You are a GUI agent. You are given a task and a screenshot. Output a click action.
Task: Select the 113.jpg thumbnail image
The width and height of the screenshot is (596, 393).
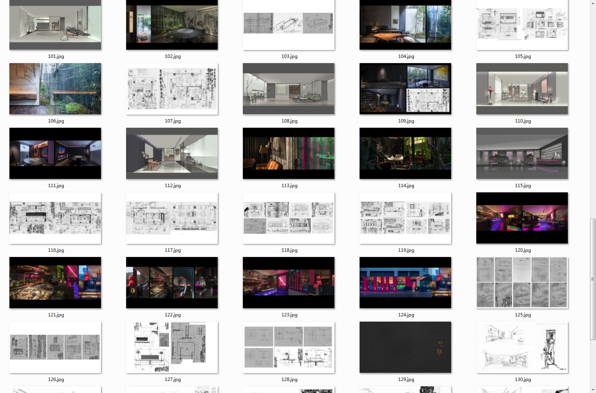(289, 153)
